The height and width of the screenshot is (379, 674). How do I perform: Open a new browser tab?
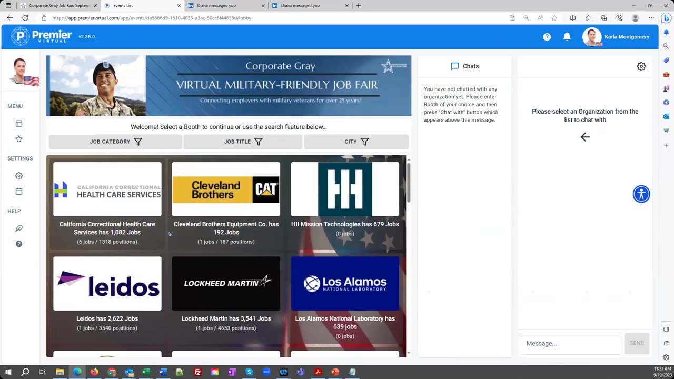[x=359, y=6]
